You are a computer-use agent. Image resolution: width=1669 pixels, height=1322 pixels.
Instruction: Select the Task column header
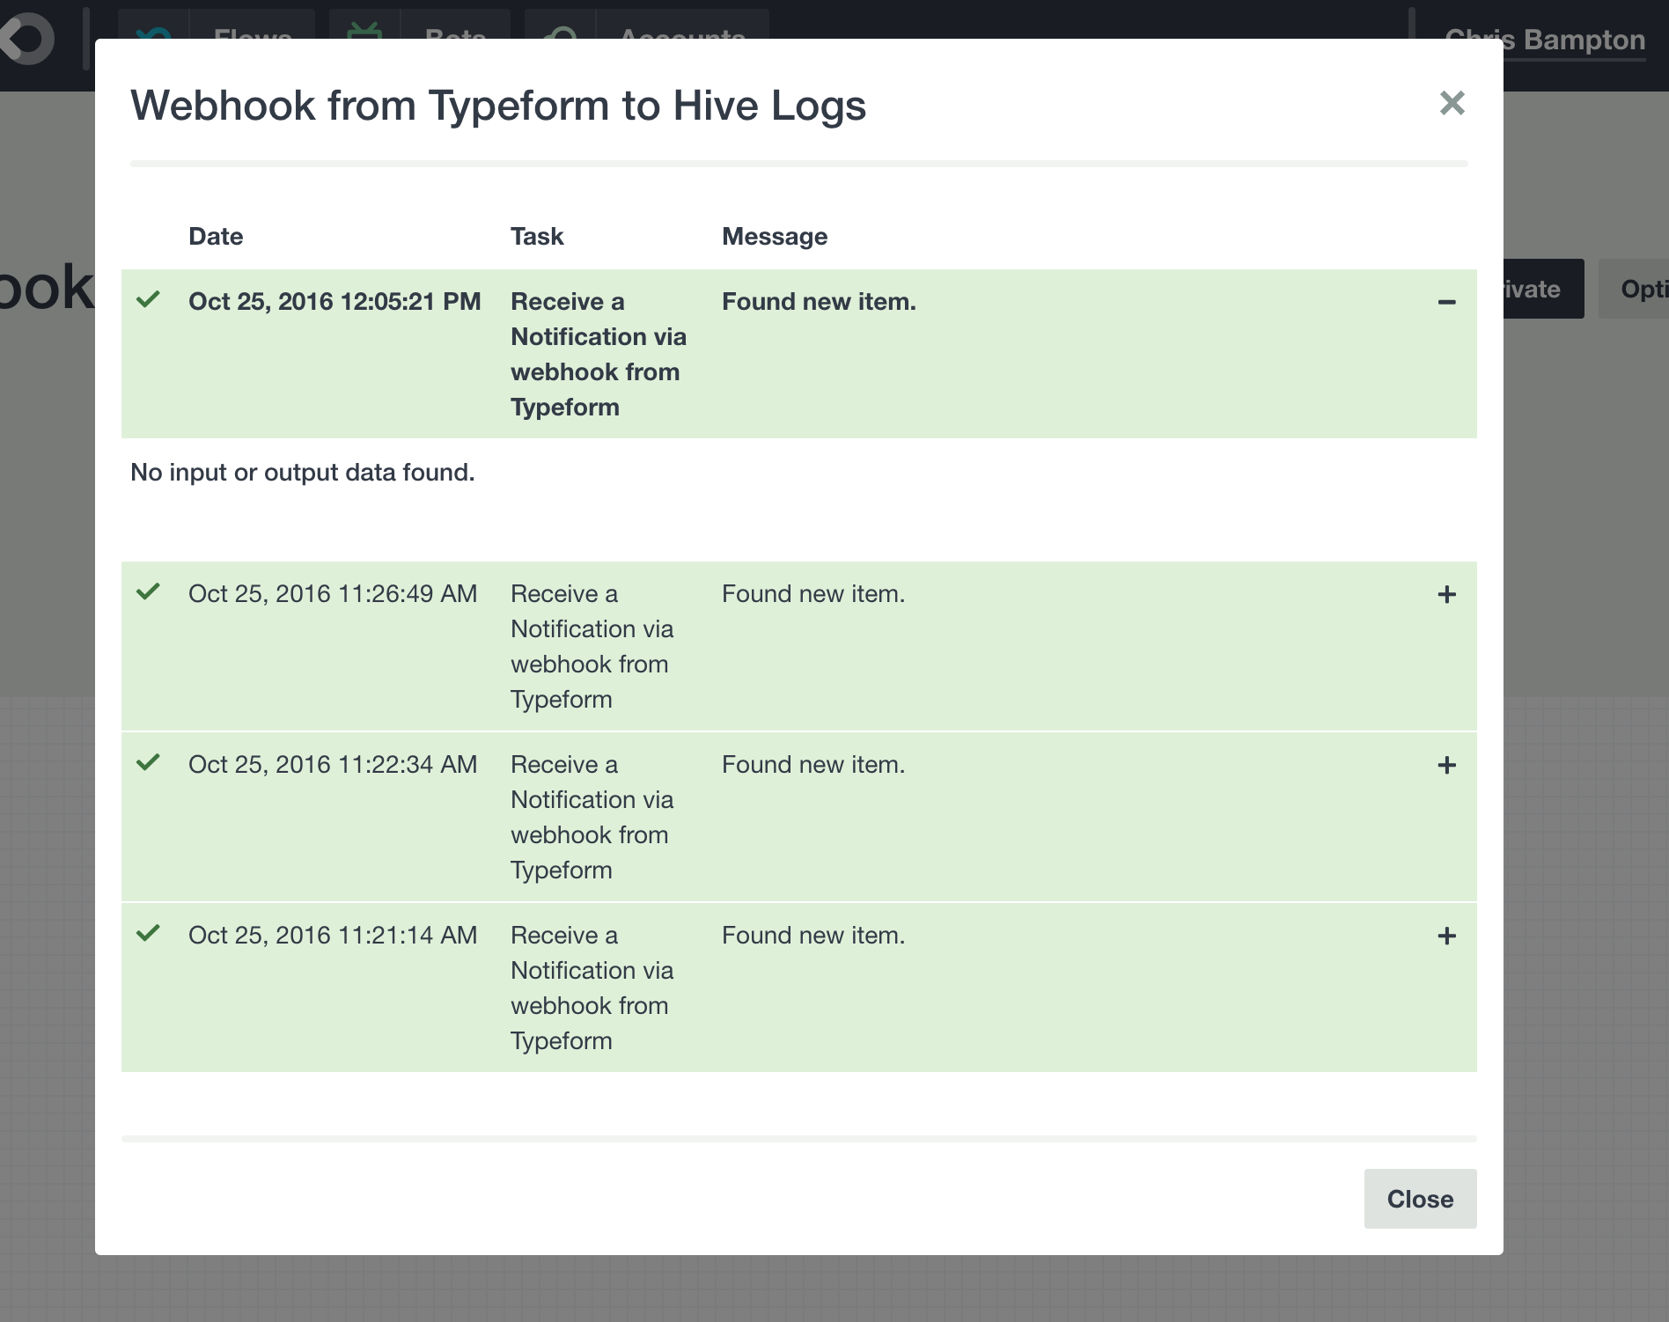537,237
